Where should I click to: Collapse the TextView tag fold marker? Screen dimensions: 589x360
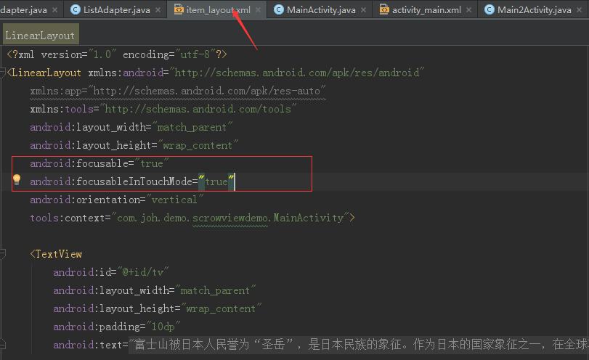(3, 254)
